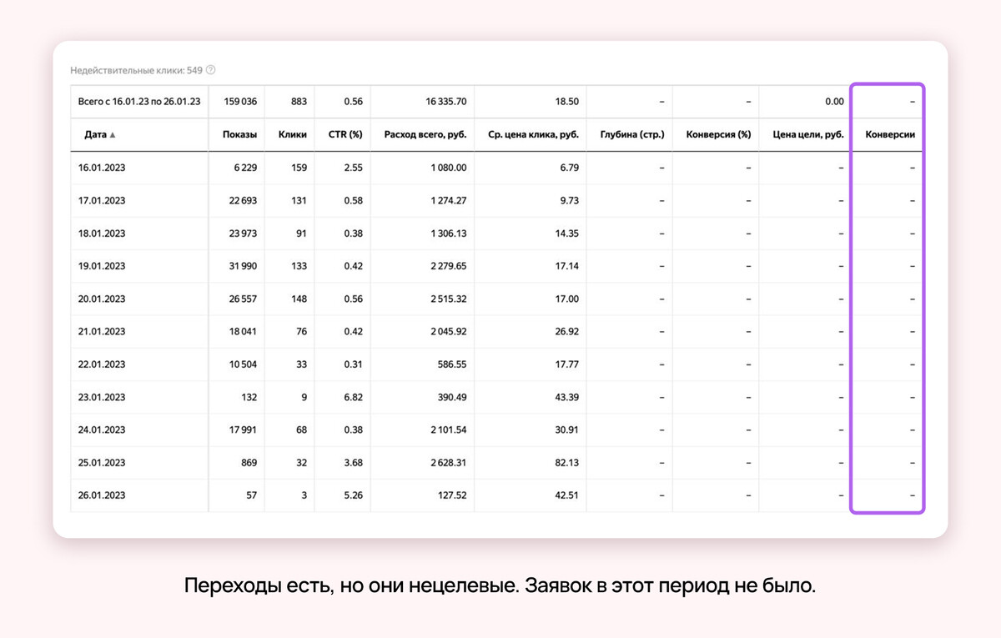Select impressions value 10 504

(243, 364)
